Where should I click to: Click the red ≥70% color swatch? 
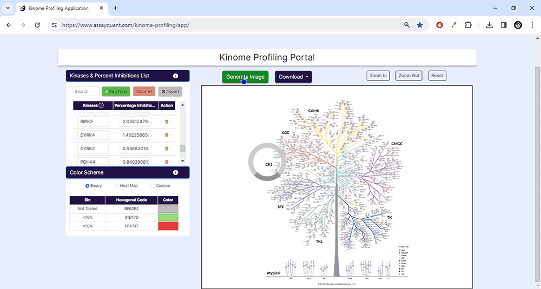pos(168,226)
